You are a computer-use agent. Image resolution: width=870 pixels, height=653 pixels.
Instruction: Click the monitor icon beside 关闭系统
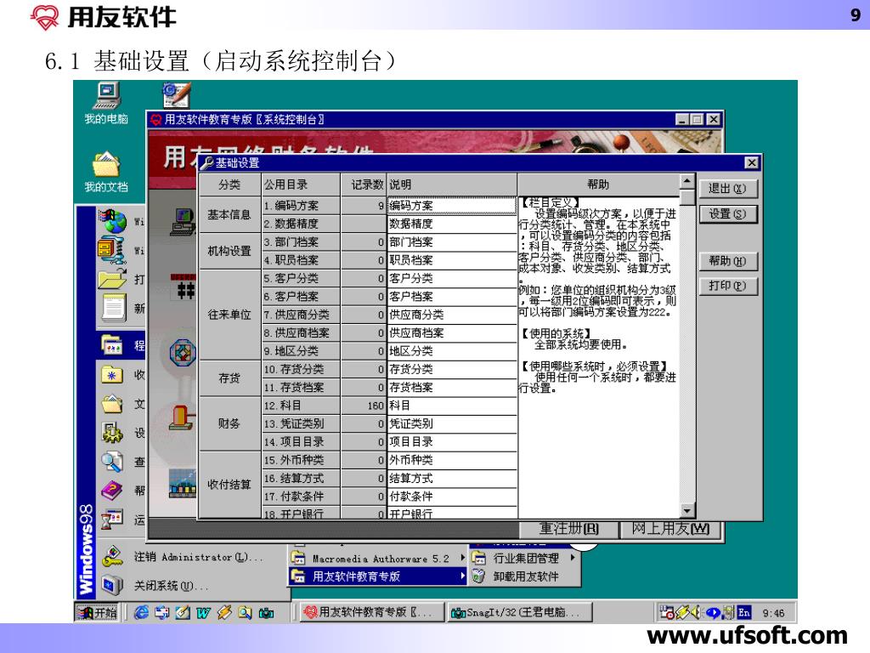[112, 585]
